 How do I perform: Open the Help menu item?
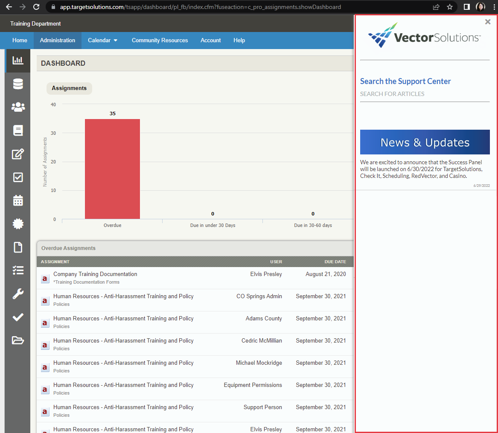tap(239, 40)
